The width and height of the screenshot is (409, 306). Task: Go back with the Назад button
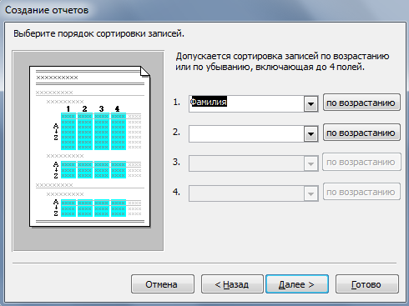[x=232, y=284]
